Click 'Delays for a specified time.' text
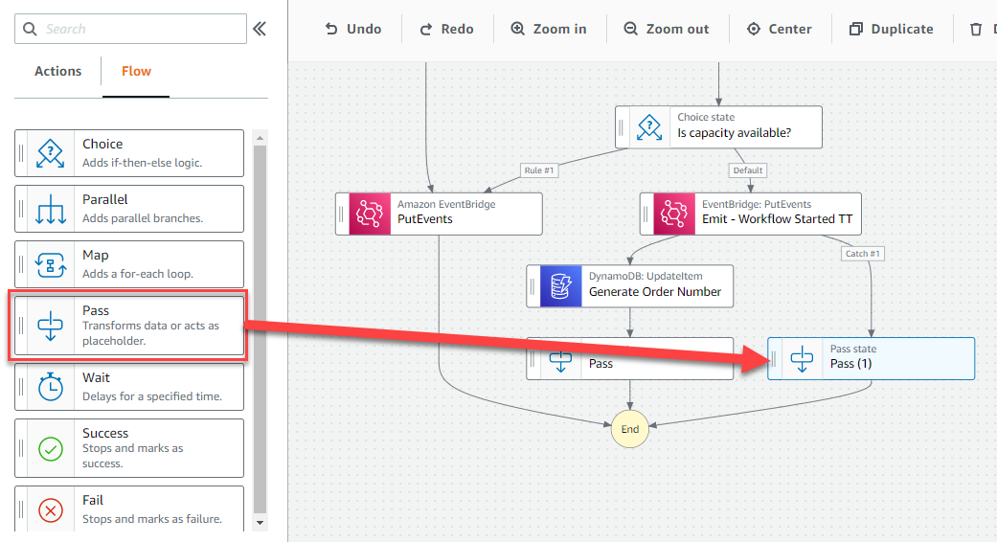 (152, 396)
